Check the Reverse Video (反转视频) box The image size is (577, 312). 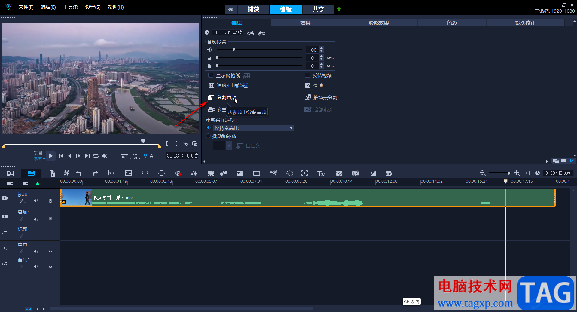point(307,75)
